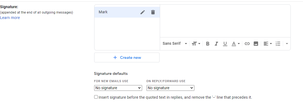
Task: Toggle bold formatting in signature editor
Action: [208, 44]
